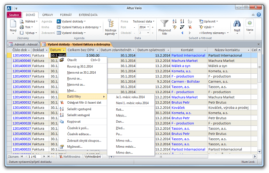This screenshot has width=269, height=173.
Task: Choose Seřadit vzestupně in context menu
Action: pyautogui.click(x=83, y=109)
